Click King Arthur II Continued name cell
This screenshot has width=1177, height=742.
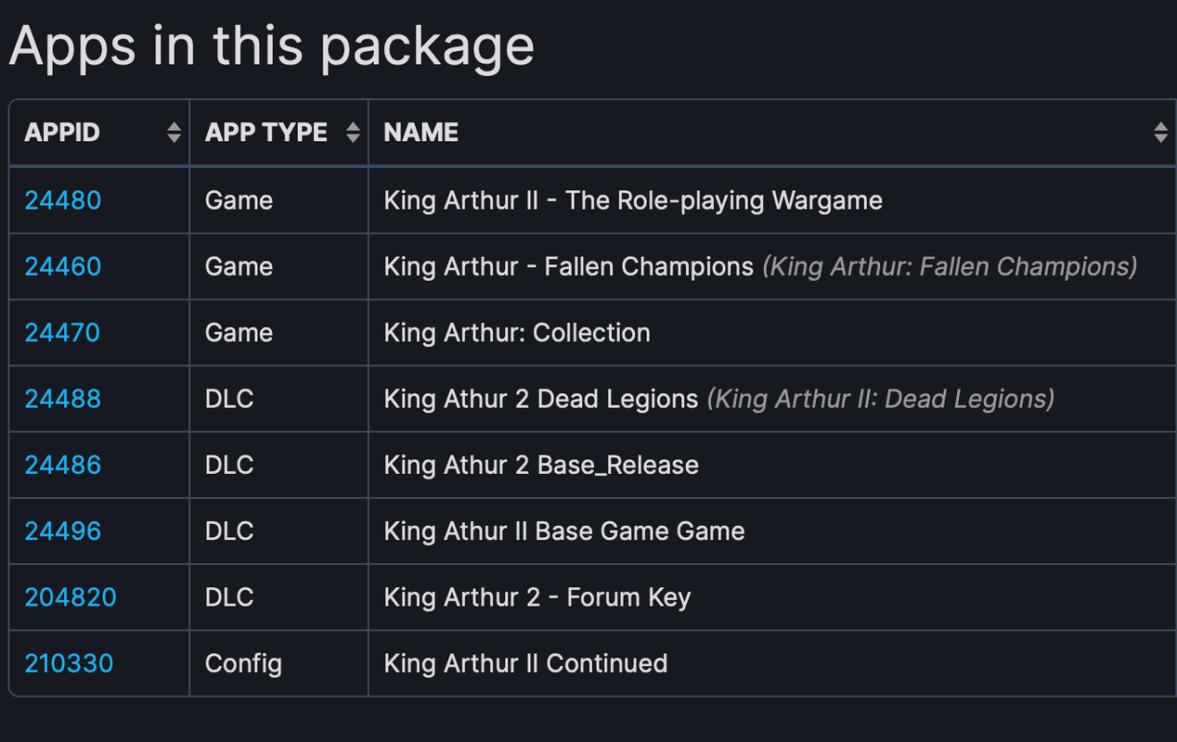[525, 663]
